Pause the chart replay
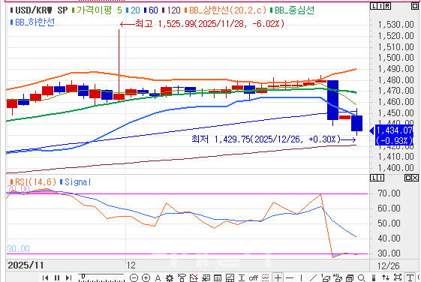 [57, 277]
